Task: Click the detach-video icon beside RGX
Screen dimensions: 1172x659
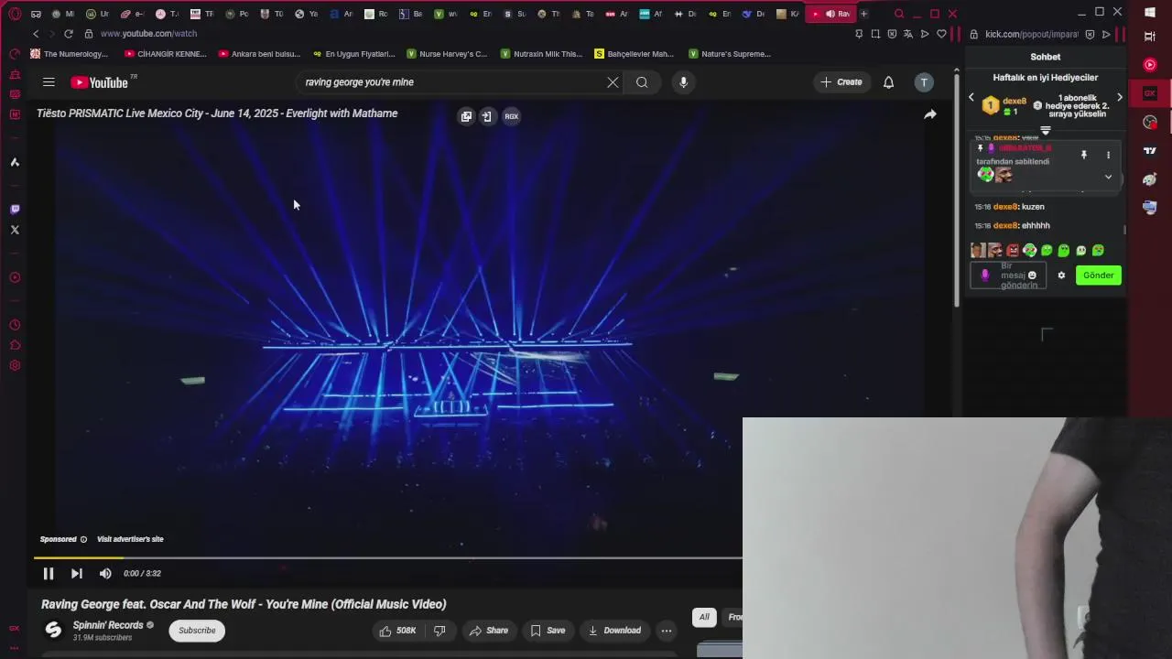Action: point(487,116)
